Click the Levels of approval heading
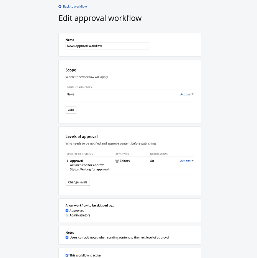 (82, 136)
